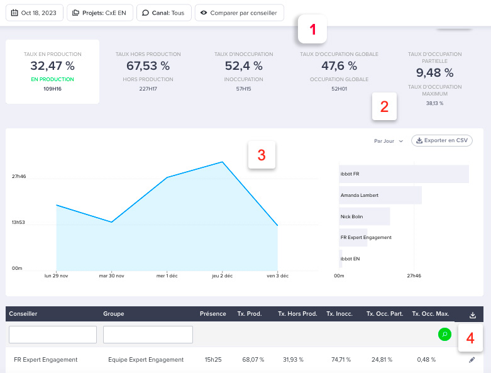Image resolution: width=491 pixels, height=373 pixels.
Task: Open the Par Jour dropdown
Action: pyautogui.click(x=388, y=141)
